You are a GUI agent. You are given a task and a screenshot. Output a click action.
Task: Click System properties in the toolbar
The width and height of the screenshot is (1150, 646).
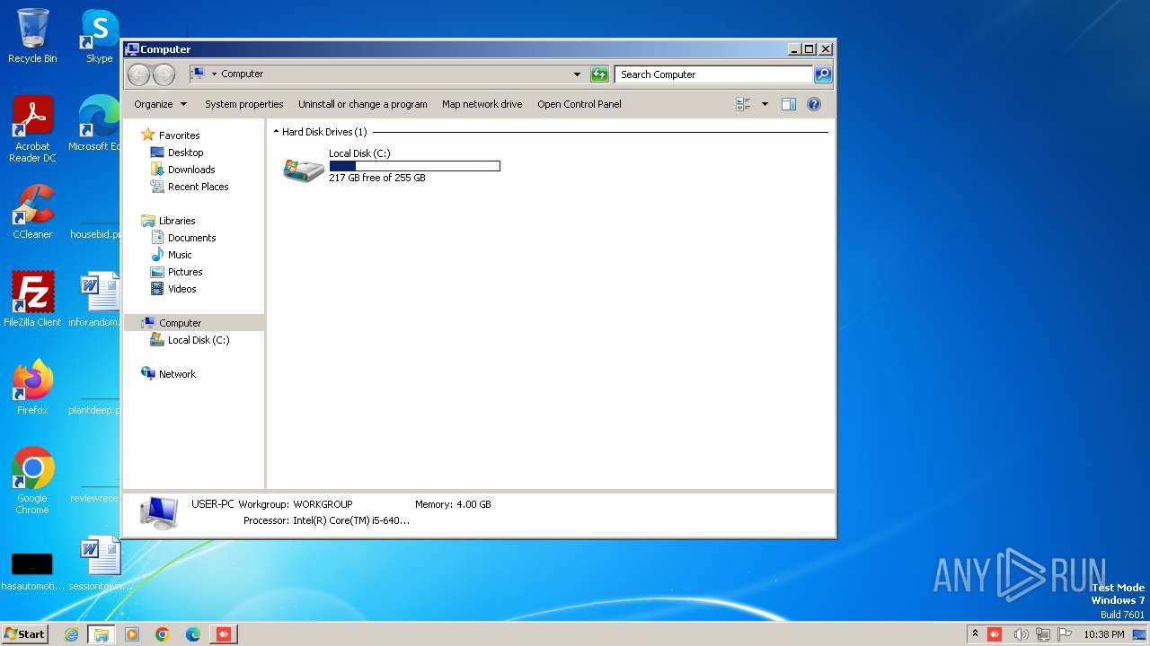[x=243, y=104]
